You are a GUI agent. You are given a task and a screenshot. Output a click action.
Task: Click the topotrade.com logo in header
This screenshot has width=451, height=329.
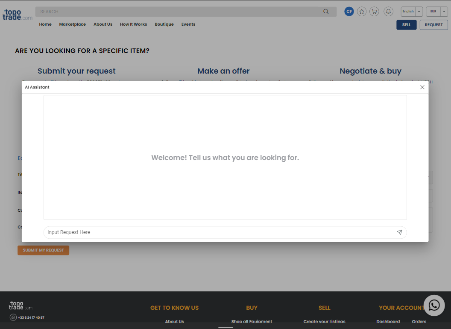click(x=17, y=15)
